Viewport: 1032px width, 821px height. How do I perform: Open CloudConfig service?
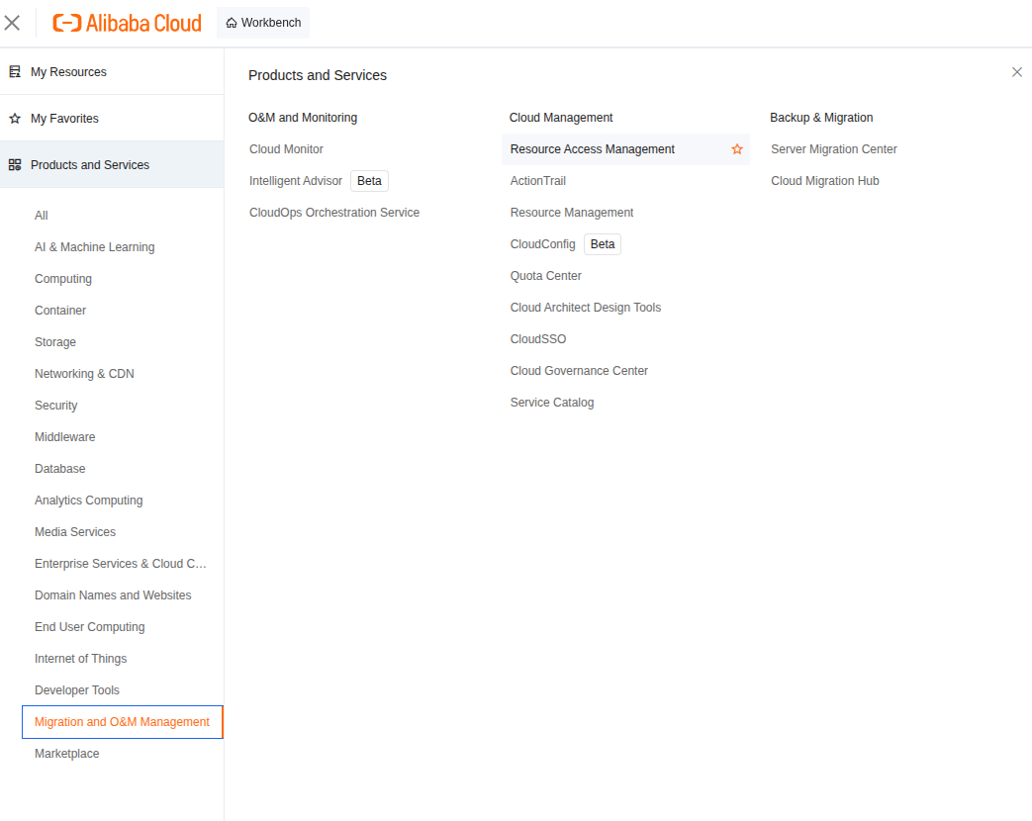pyautogui.click(x=543, y=244)
